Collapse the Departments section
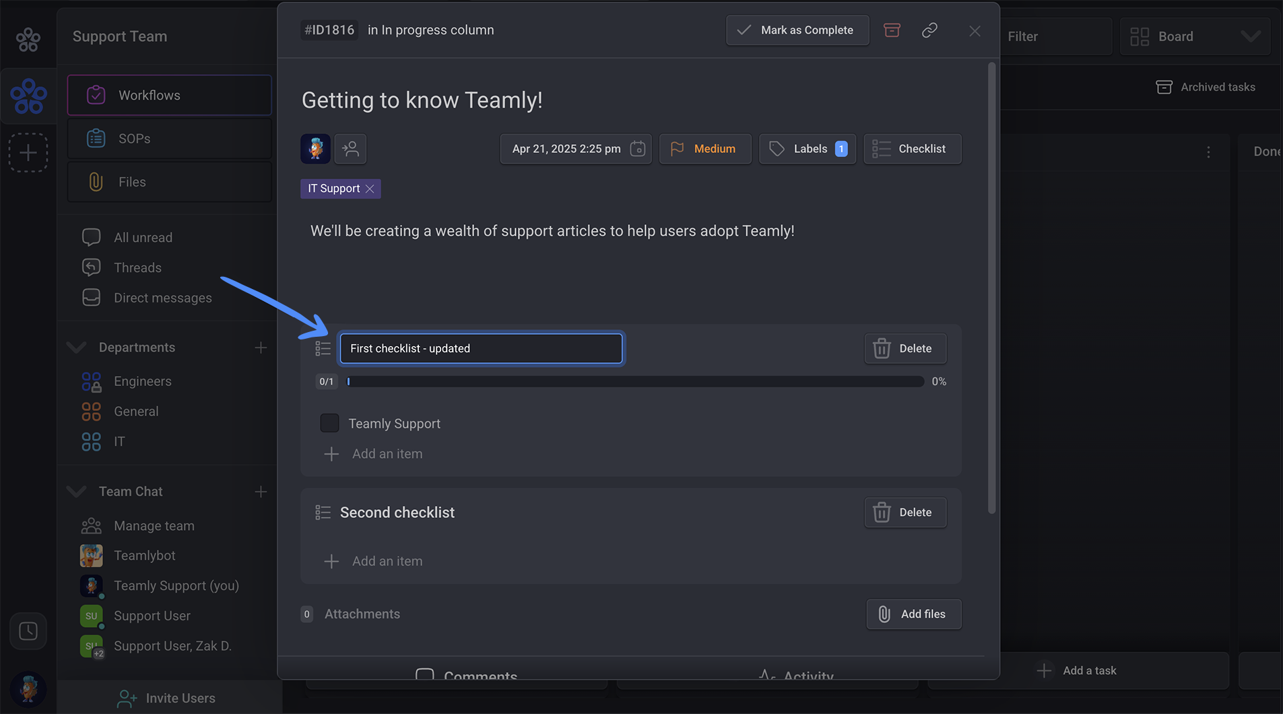This screenshot has height=714, width=1283. click(77, 348)
